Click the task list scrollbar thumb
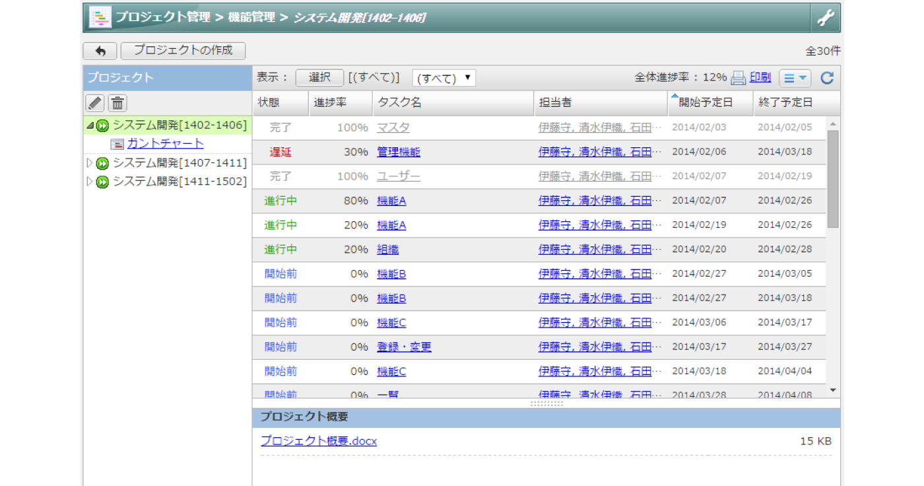 [x=833, y=179]
